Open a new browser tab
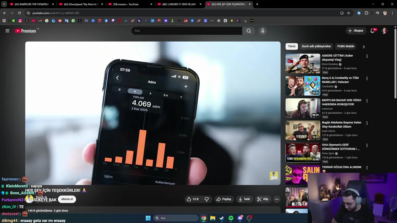This screenshot has width=397, height=223. point(257,4)
